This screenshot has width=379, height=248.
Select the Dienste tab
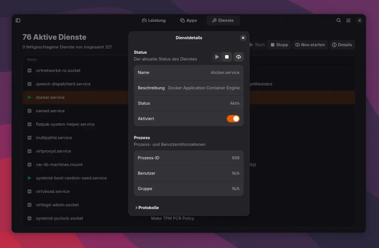(x=223, y=20)
